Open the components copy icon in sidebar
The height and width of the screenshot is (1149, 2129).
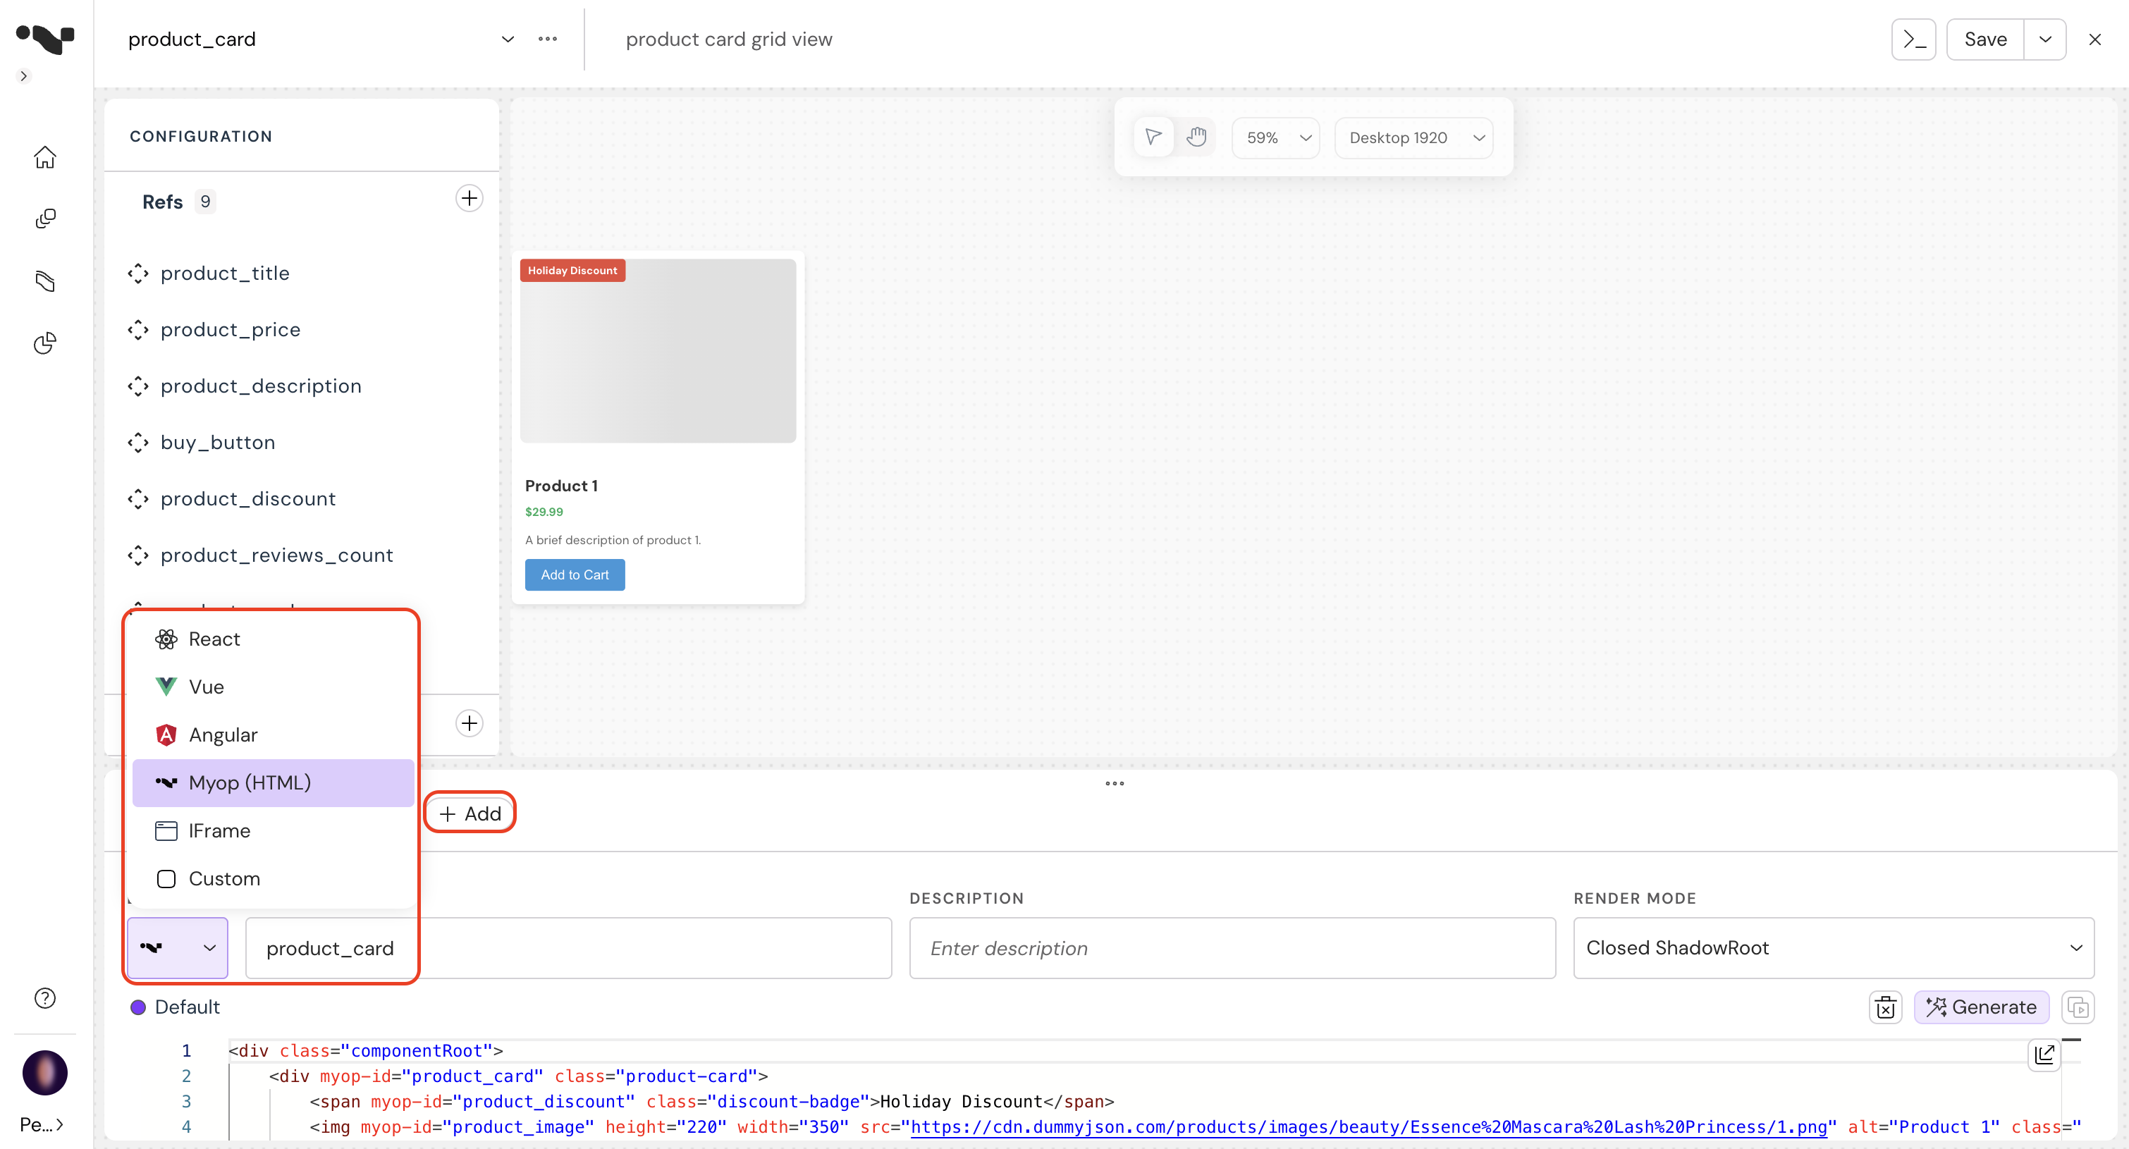45,219
